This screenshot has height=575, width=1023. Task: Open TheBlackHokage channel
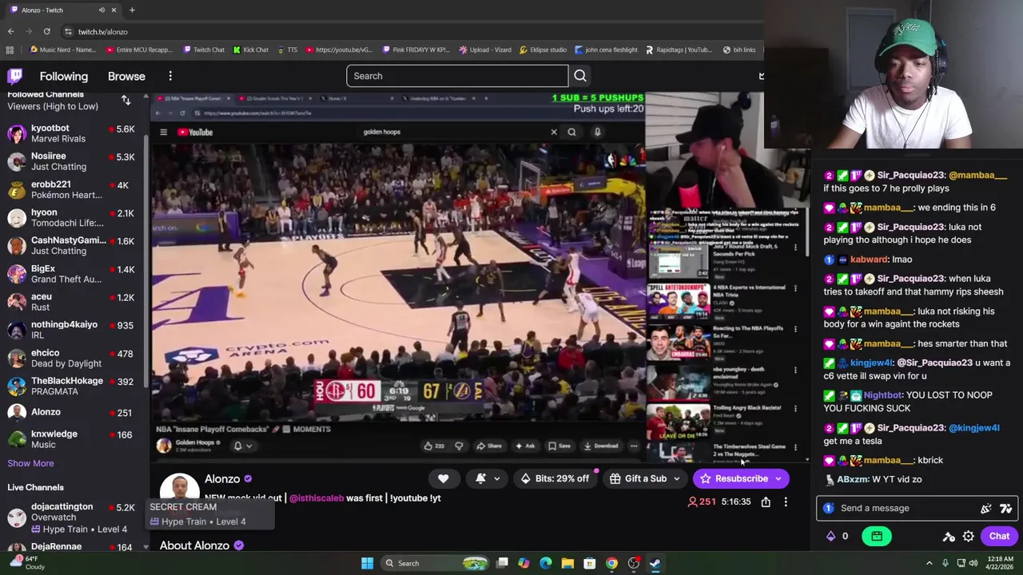[x=73, y=386]
